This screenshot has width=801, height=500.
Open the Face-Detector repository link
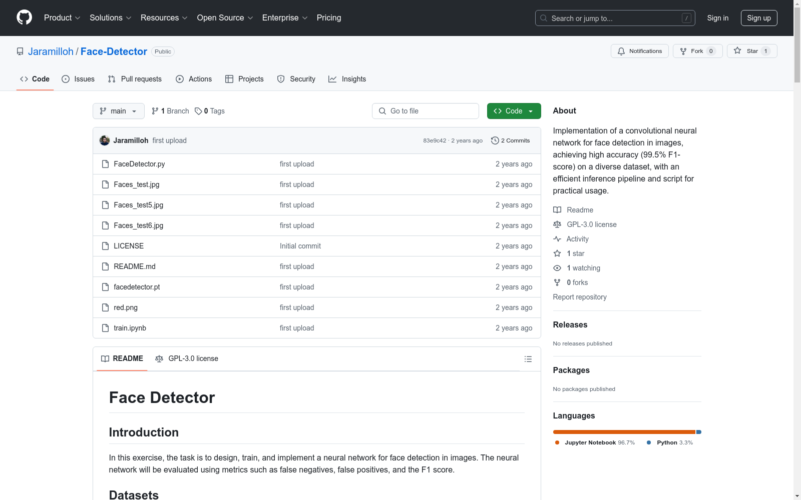point(114,51)
